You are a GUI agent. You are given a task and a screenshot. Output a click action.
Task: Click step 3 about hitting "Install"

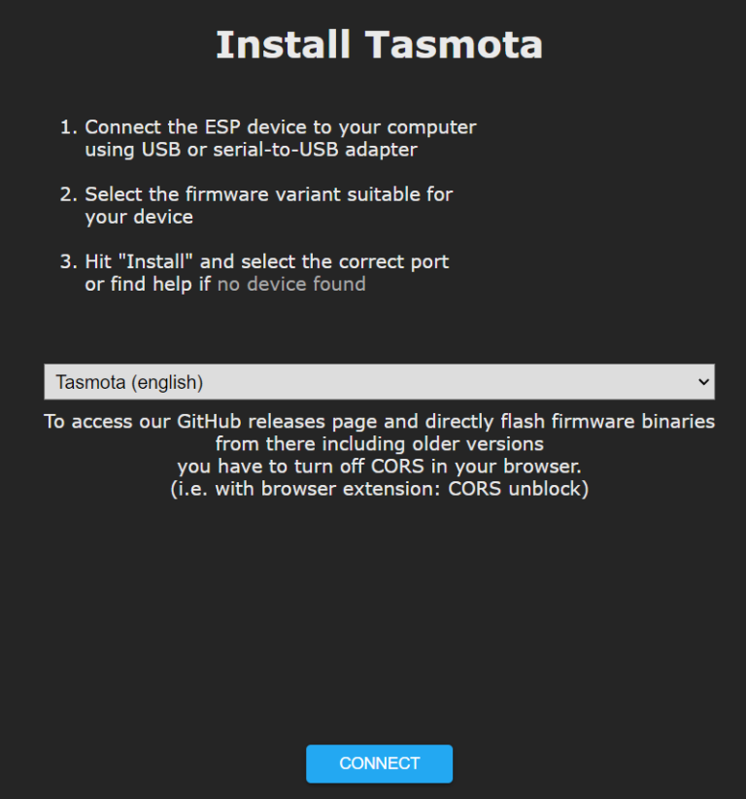267,272
